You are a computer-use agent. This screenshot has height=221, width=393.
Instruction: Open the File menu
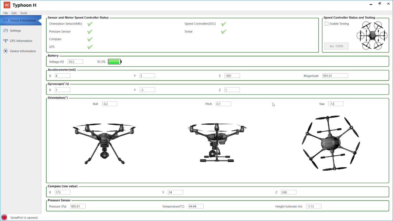pyautogui.click(x=6, y=13)
